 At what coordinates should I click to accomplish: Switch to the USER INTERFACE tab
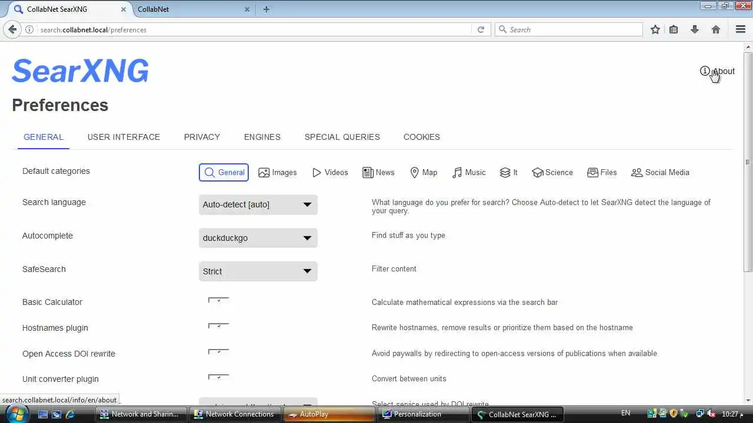coord(124,137)
